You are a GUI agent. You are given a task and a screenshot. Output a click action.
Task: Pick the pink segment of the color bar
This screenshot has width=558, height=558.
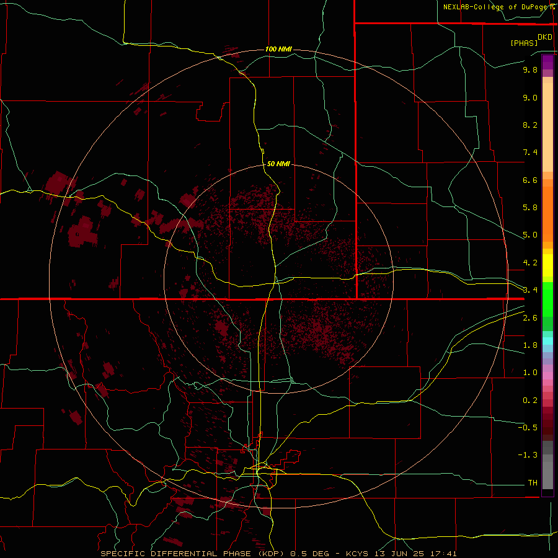point(547,376)
